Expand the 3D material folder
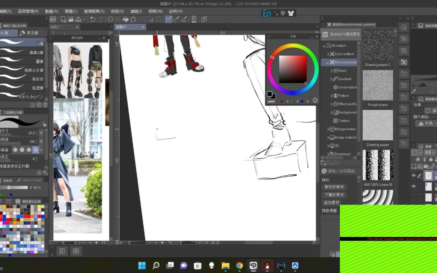The width and height of the screenshot is (437, 273). (x=328, y=146)
